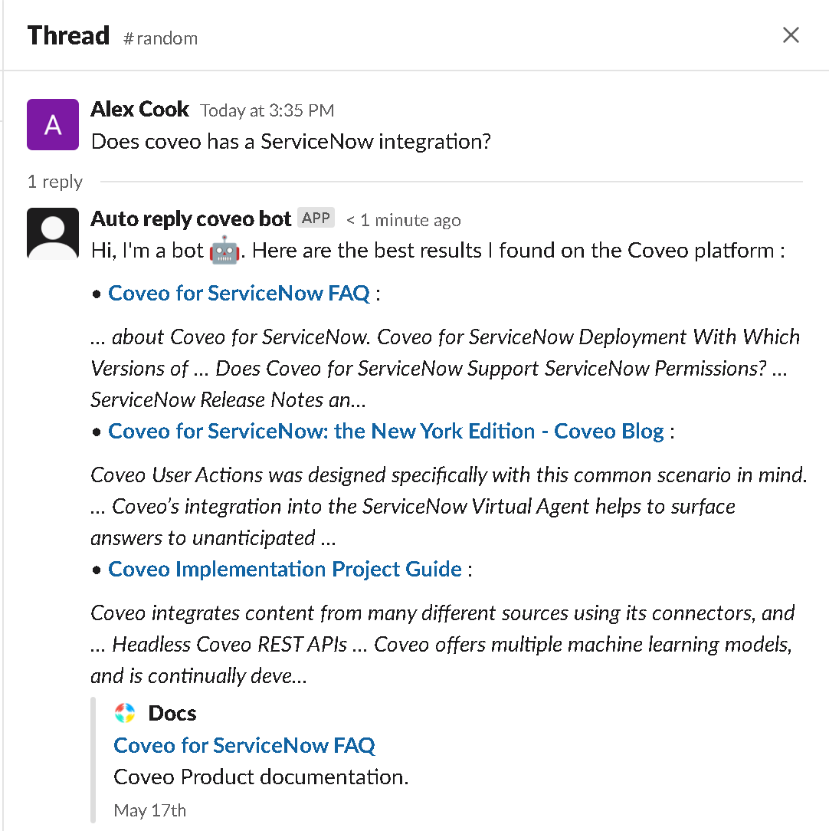Click the Alex Cook sender name

pyautogui.click(x=140, y=109)
